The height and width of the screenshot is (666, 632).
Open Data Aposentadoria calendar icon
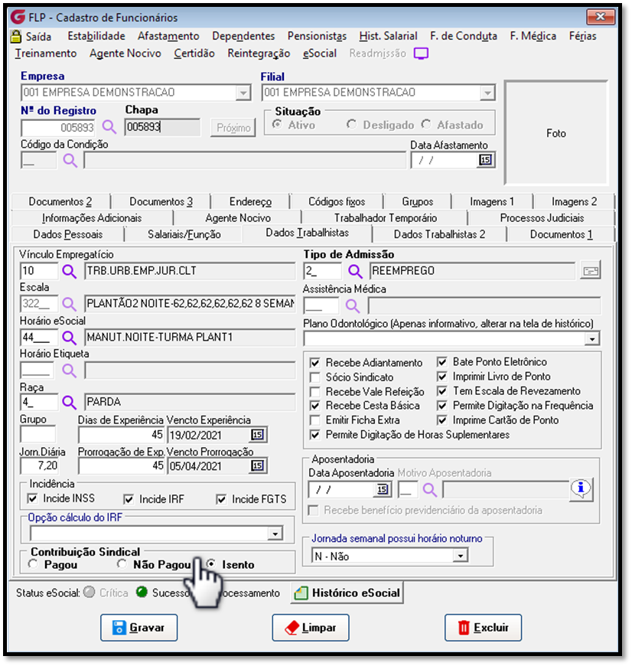tap(382, 489)
